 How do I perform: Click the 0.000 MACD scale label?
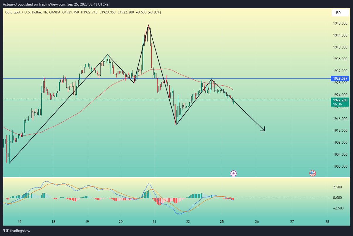[337, 198]
